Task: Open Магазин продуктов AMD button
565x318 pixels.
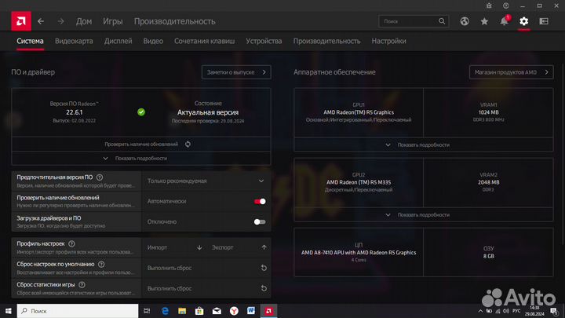Action: [509, 72]
